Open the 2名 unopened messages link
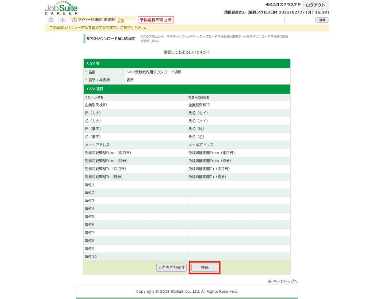Image resolution: width=374 pixels, height=299 pixels. point(121,20)
